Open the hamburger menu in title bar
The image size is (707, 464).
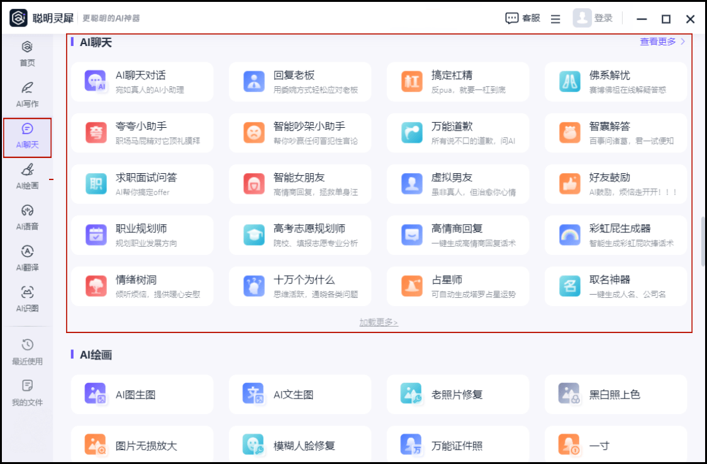555,19
